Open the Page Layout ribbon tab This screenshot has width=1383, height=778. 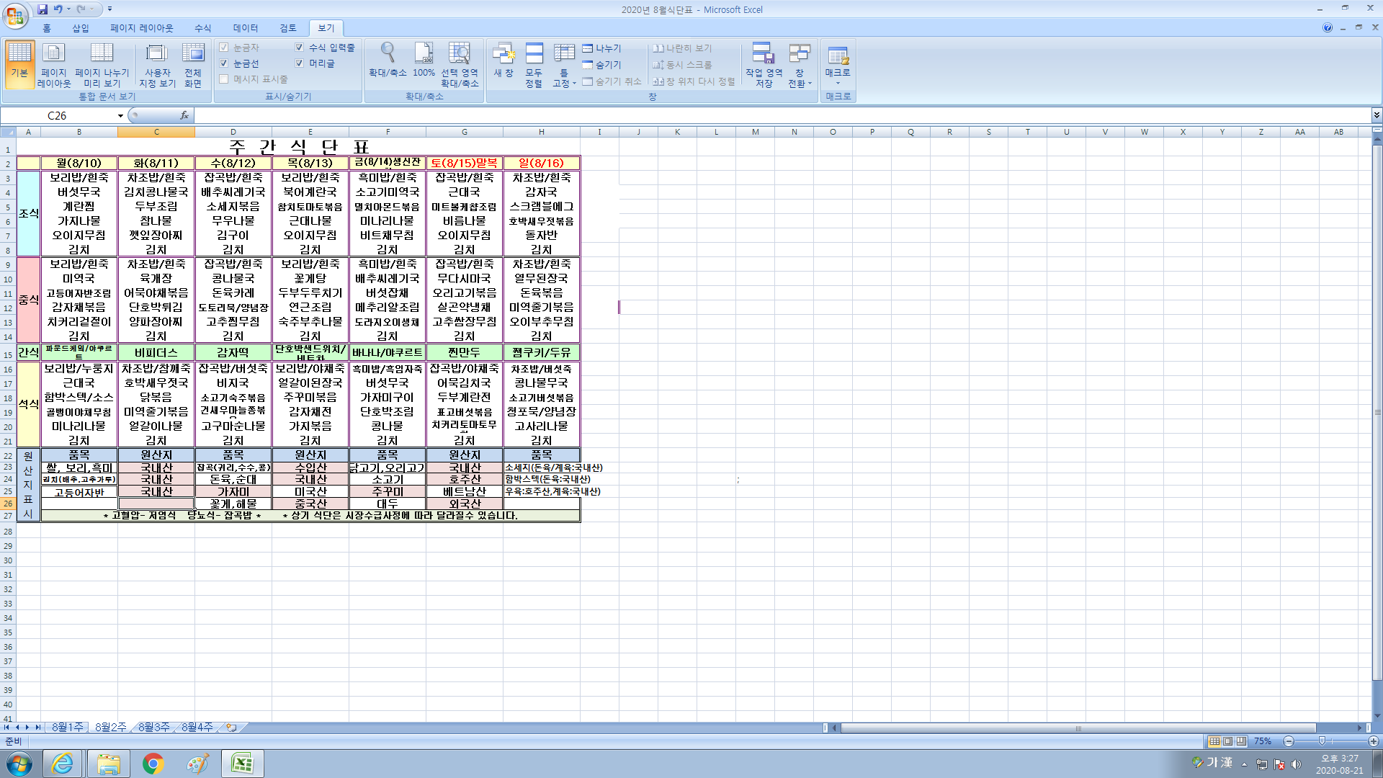click(141, 28)
